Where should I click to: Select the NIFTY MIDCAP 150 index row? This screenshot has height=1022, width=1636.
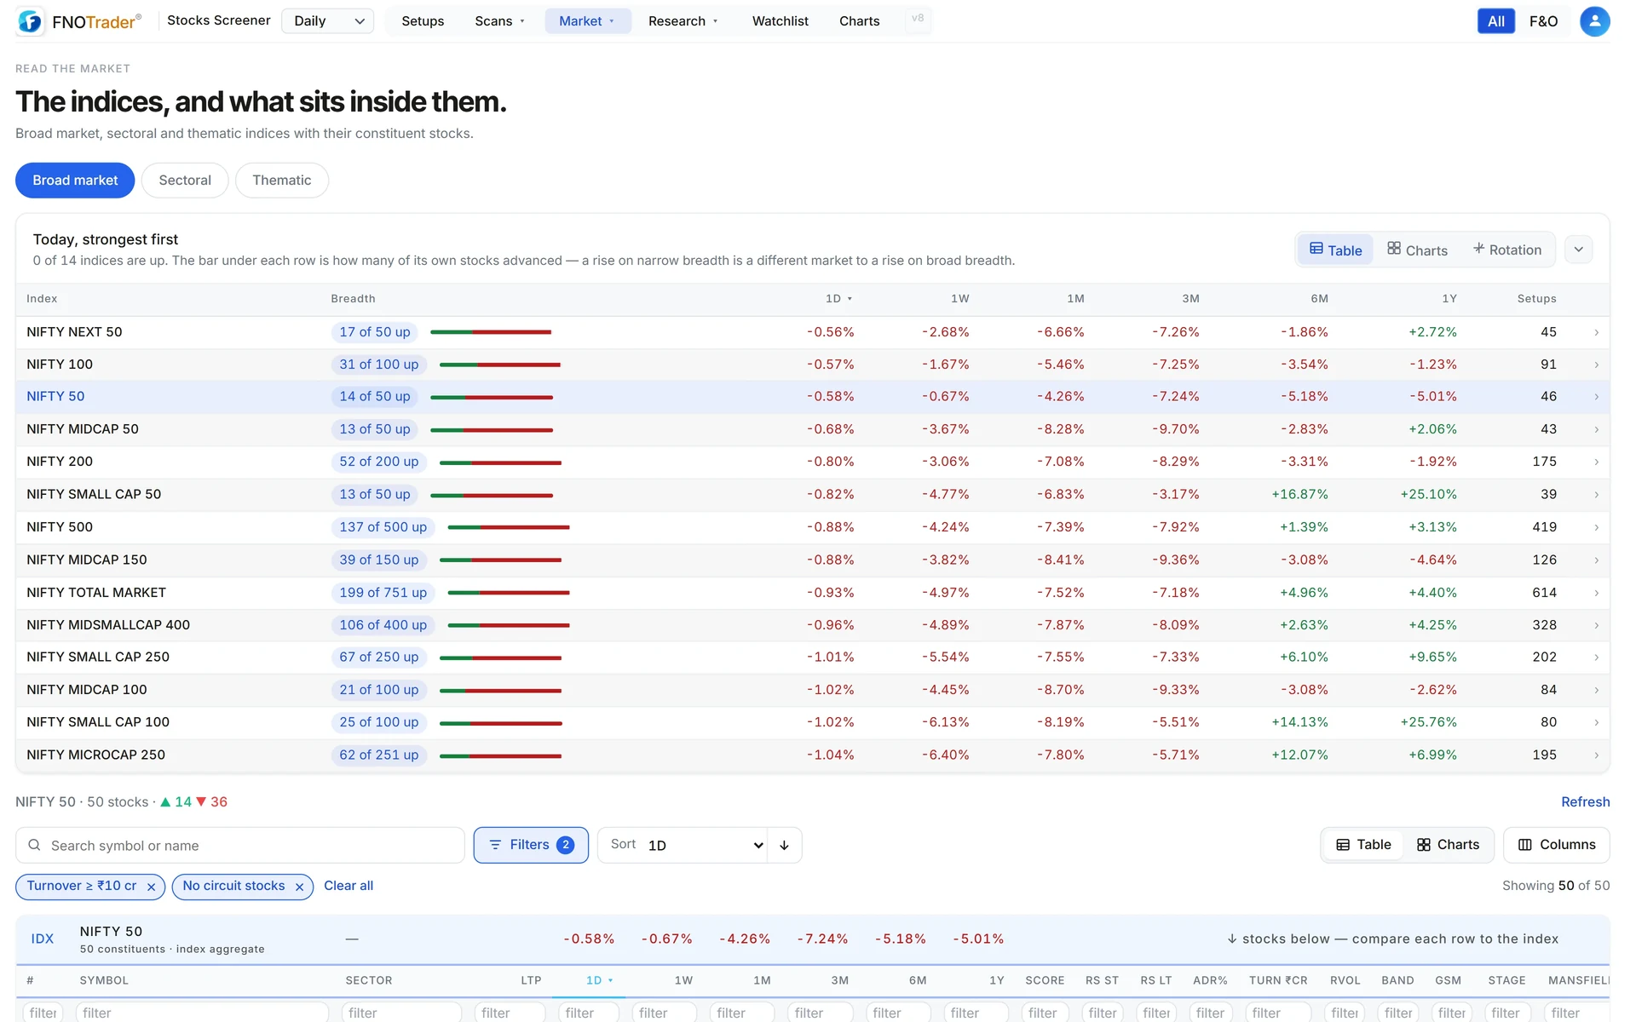812,560
